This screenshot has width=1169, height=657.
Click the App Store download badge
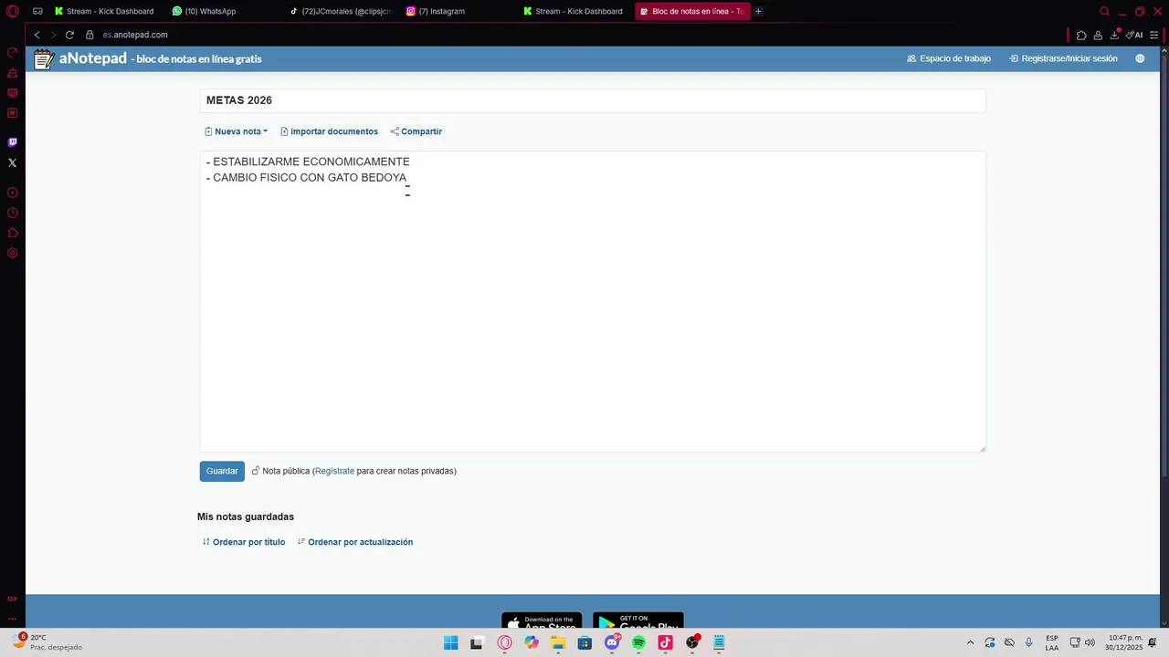coord(542,620)
